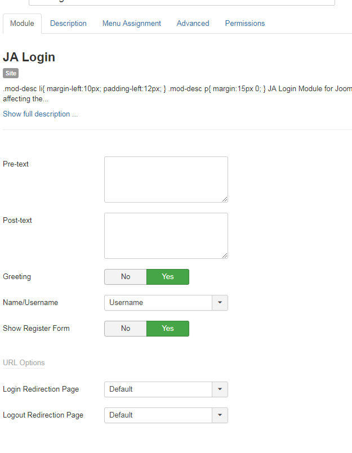Open the Name/Username dropdown arrow

[x=220, y=303]
